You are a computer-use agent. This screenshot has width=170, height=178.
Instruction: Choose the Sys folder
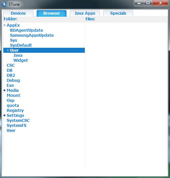14,40
